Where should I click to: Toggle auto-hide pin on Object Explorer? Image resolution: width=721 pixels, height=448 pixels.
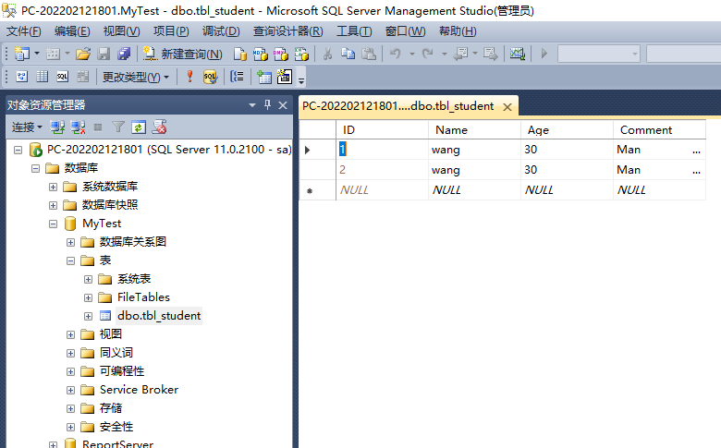pyautogui.click(x=268, y=104)
